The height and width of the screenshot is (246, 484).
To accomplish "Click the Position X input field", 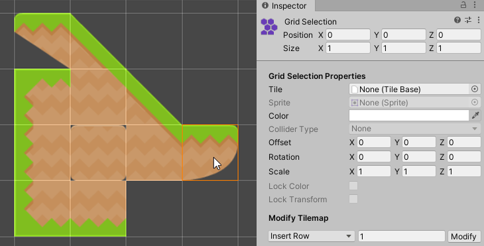I will pyautogui.click(x=348, y=35).
